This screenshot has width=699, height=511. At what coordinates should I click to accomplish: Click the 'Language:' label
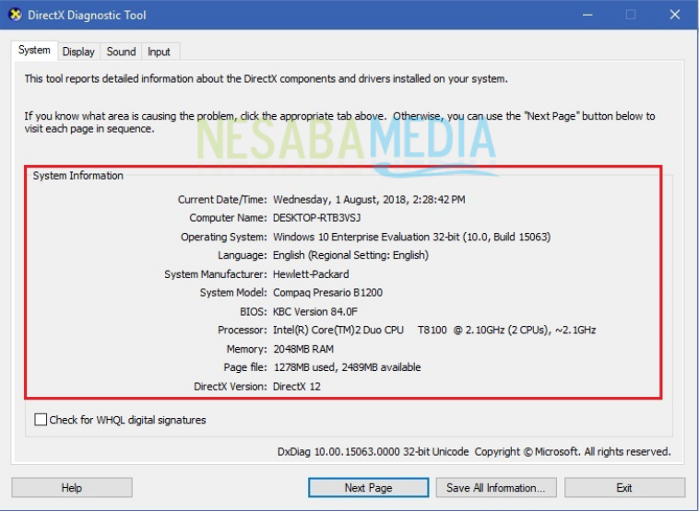[243, 256]
